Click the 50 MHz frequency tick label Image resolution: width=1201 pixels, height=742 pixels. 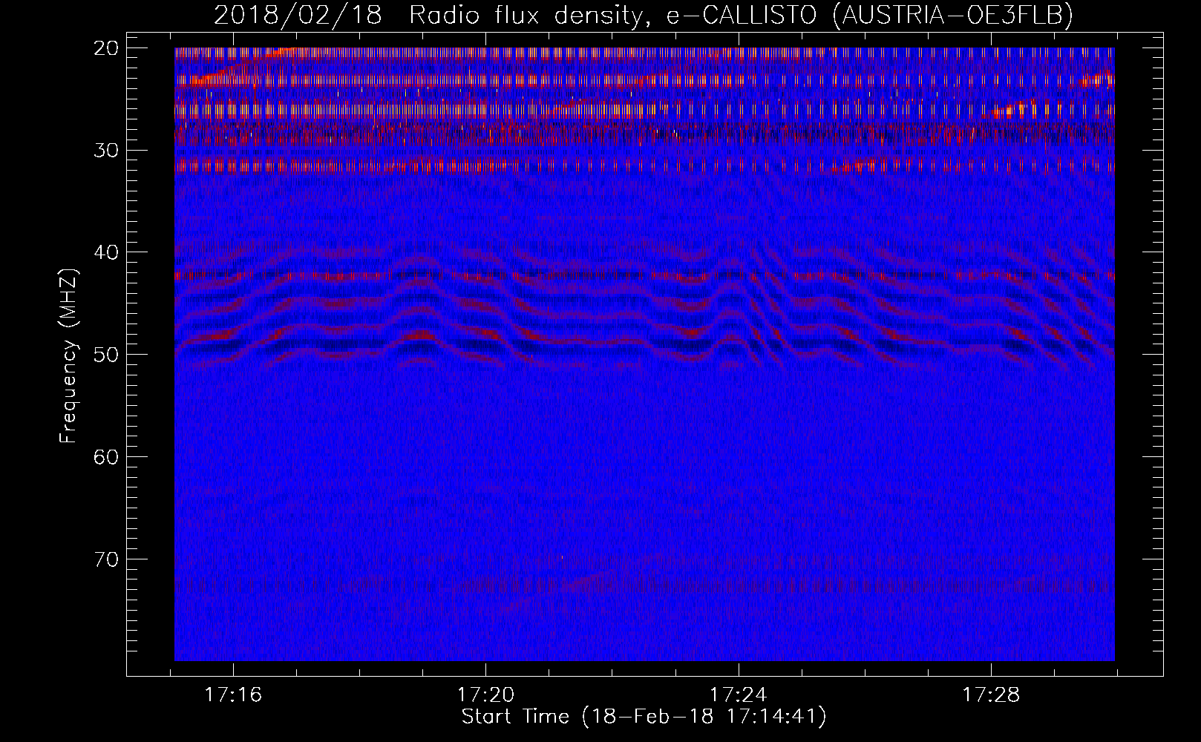tap(107, 355)
